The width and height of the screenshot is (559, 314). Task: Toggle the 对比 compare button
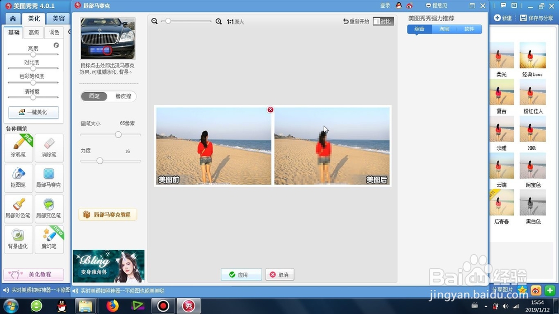coord(383,21)
